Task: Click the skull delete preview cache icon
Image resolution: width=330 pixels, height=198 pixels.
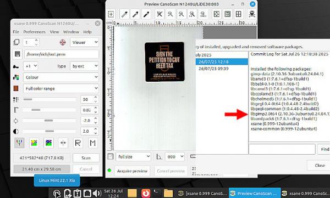Action: pyautogui.click(x=252, y=14)
